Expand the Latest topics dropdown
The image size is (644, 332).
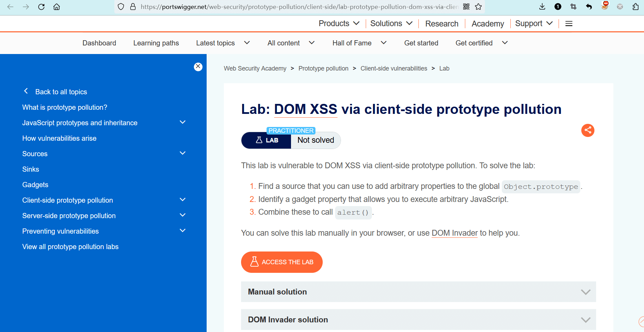coord(223,43)
